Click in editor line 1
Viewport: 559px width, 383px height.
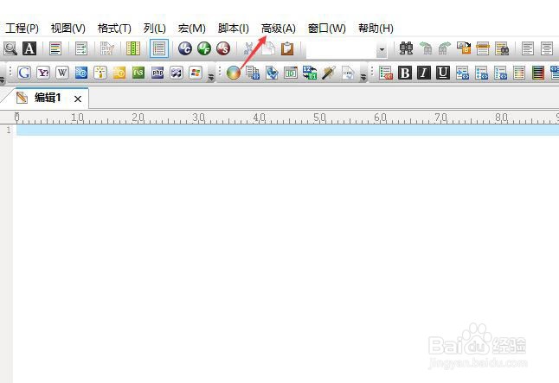(287, 130)
